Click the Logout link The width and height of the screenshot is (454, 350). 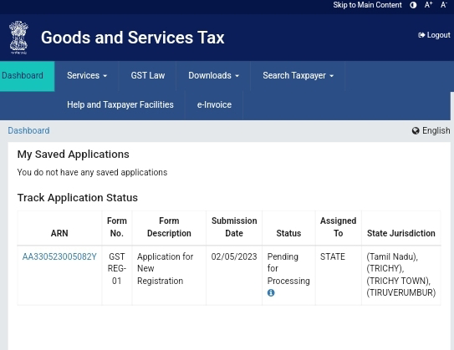click(434, 35)
